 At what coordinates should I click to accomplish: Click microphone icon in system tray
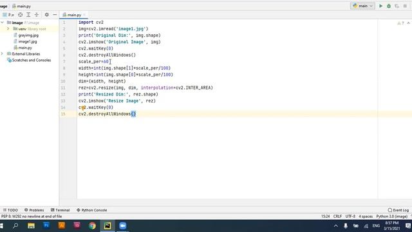pos(346,226)
